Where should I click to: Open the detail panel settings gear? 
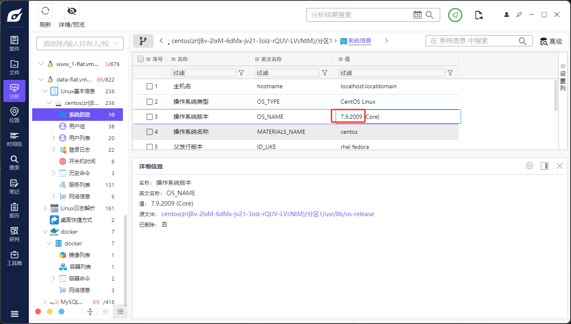pyautogui.click(x=530, y=166)
